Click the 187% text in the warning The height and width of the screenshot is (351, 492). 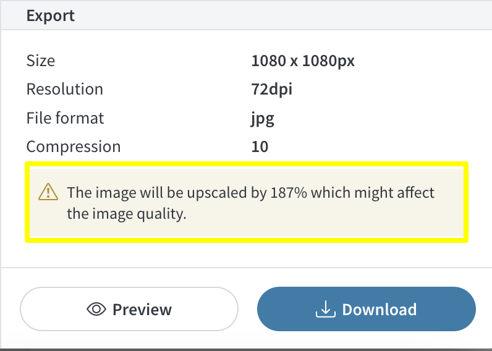pos(289,193)
